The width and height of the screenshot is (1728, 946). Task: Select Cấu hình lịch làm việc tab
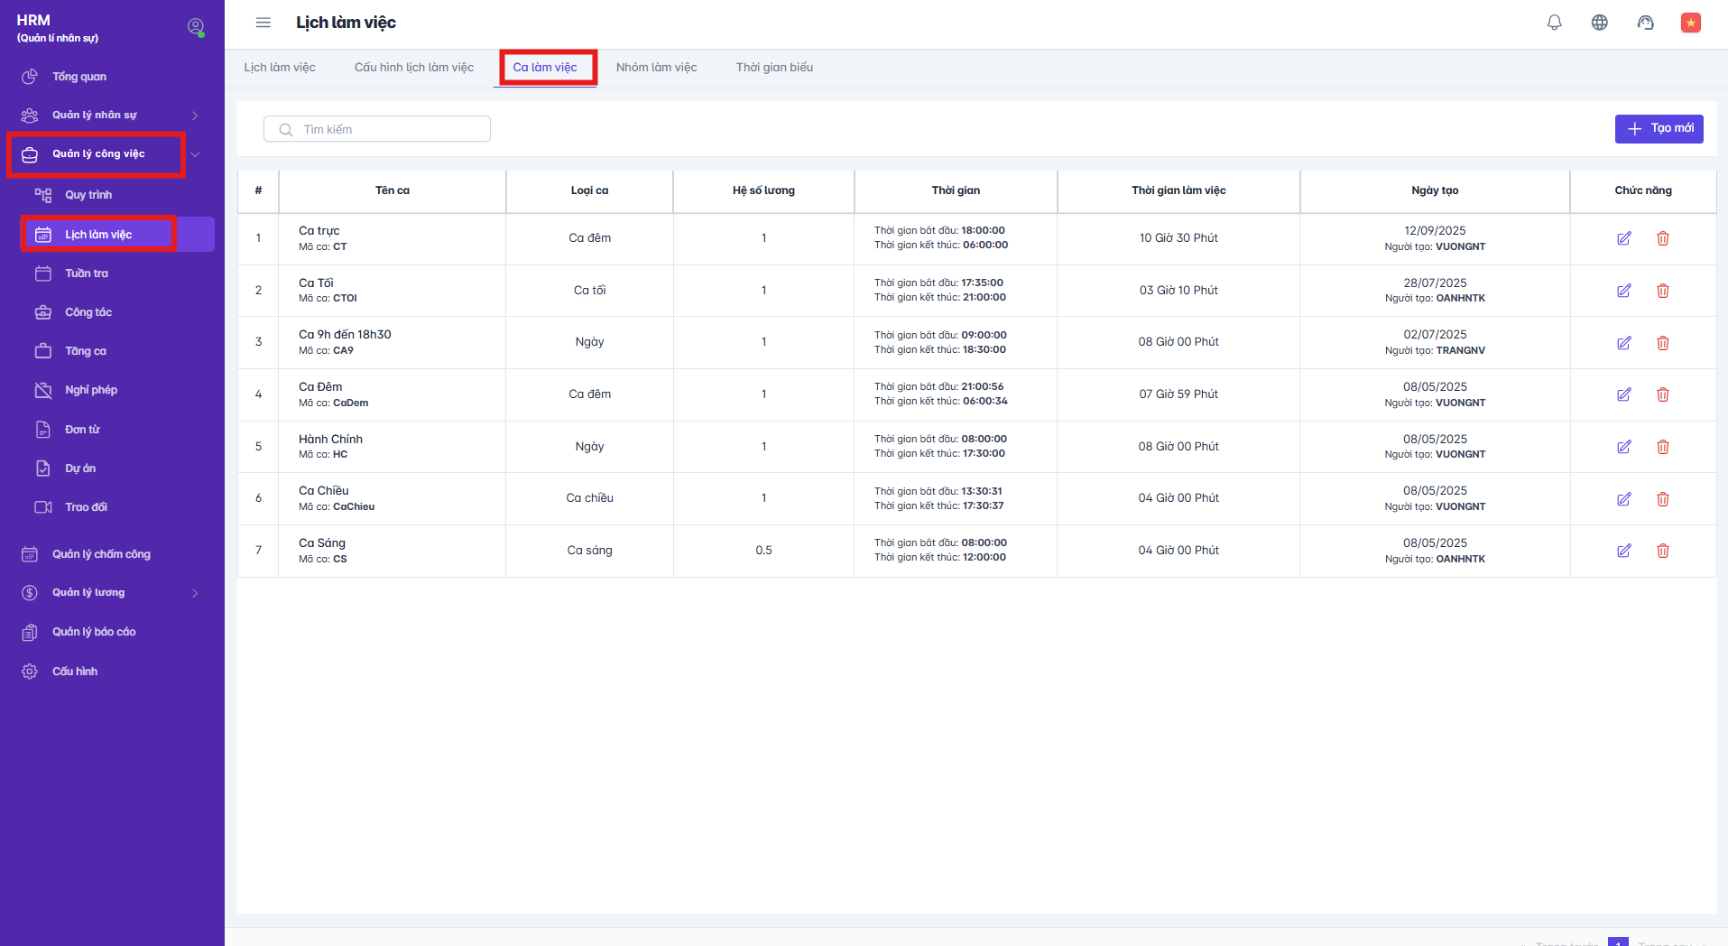click(x=413, y=68)
